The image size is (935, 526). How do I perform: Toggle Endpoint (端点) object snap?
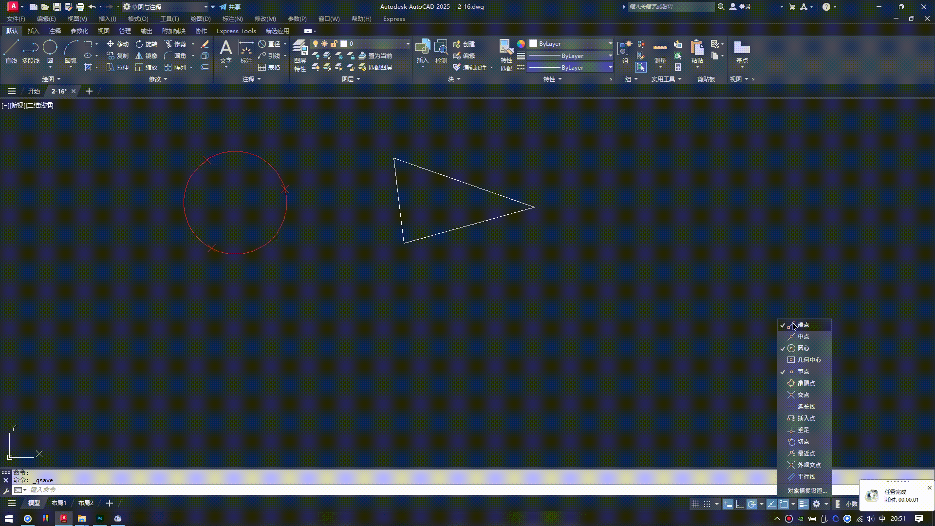[804, 325]
